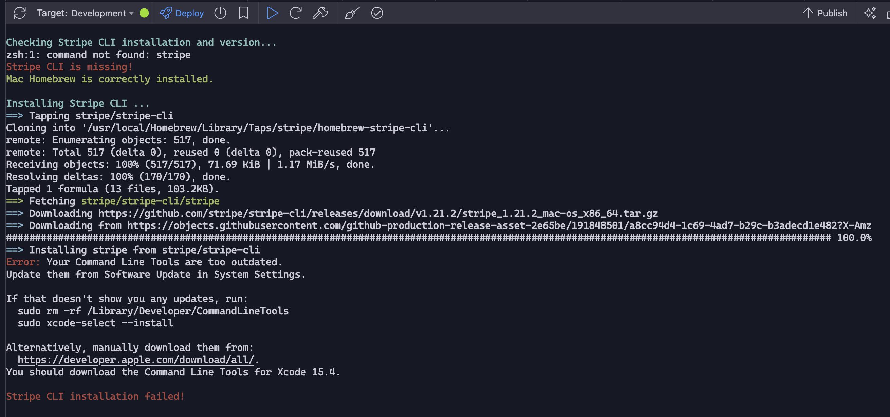Click the 'Error:' label text

click(23, 262)
